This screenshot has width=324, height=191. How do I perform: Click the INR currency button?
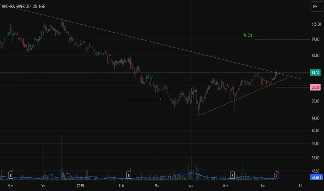click(316, 7)
